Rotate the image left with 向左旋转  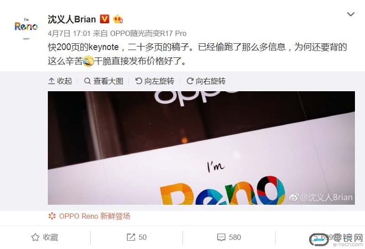tap(155, 81)
